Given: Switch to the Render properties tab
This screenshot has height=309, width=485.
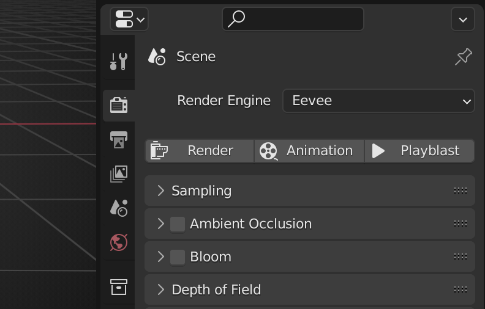Looking at the screenshot, I should (x=119, y=106).
